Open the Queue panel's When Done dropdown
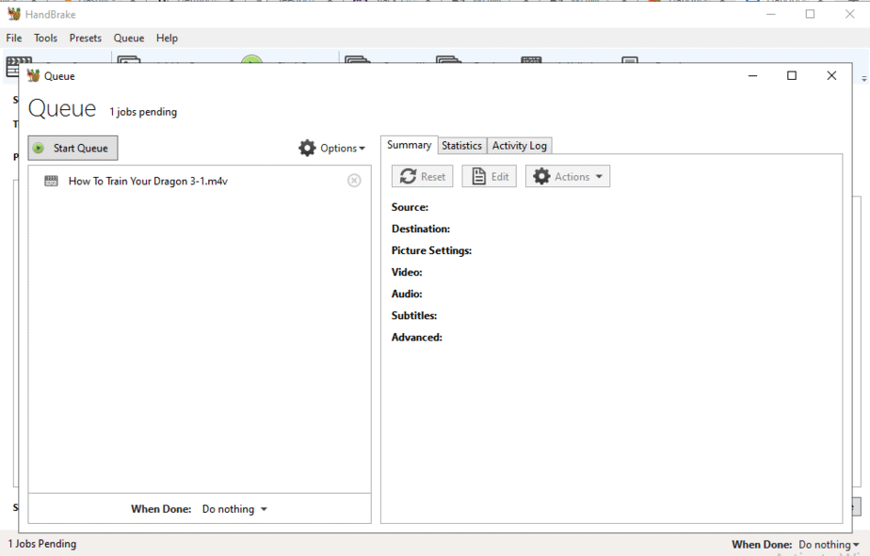This screenshot has width=870, height=556. pyautogui.click(x=234, y=509)
